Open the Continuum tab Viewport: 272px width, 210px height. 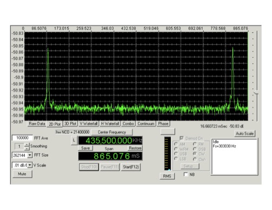point(146,124)
